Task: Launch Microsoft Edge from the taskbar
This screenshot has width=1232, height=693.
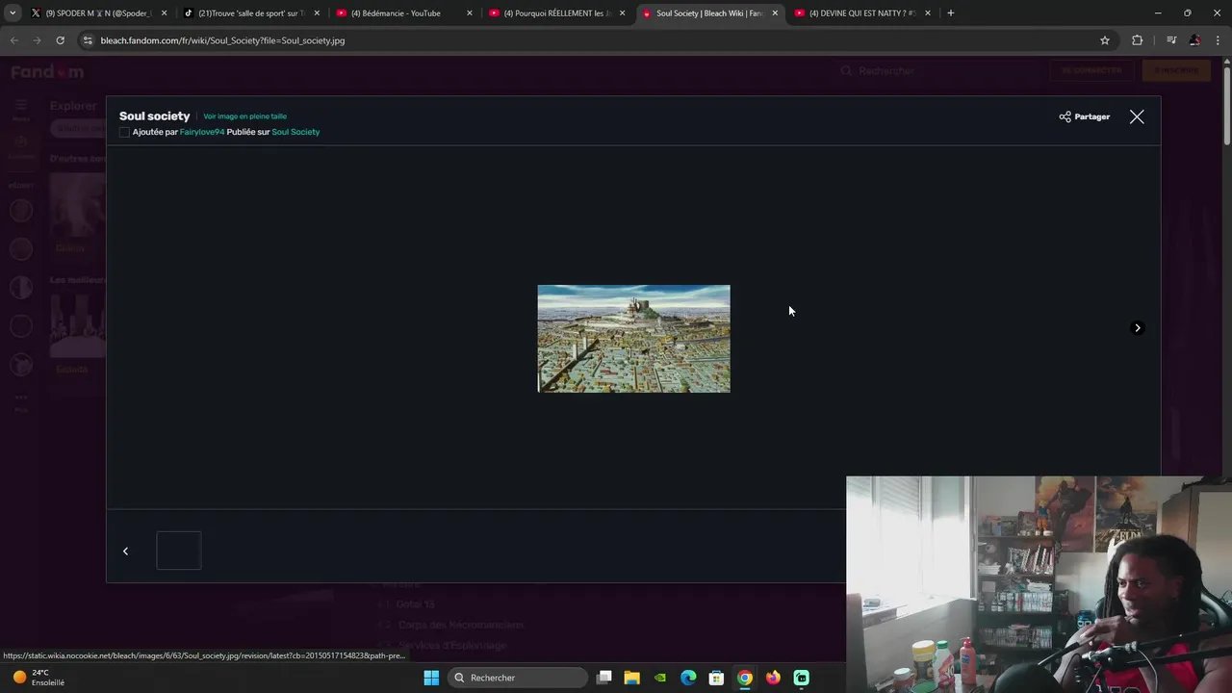Action: [688, 678]
